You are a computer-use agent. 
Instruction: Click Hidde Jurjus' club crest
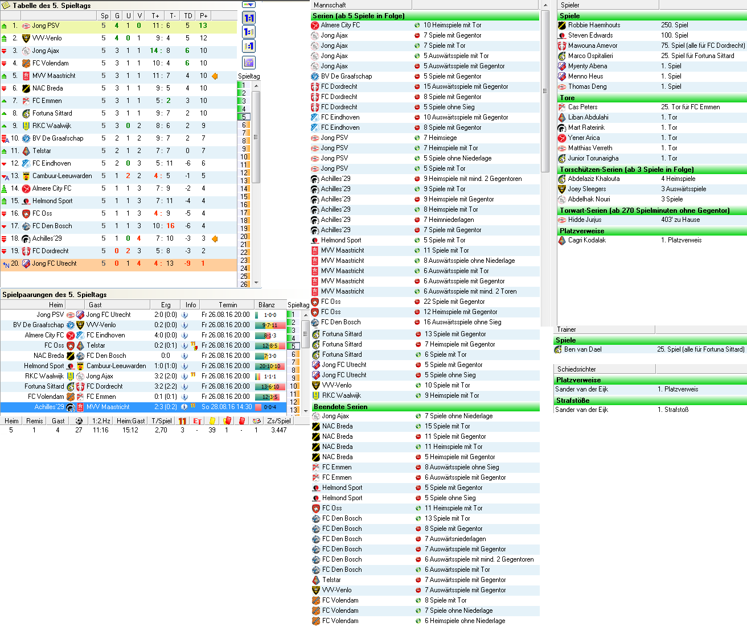pyautogui.click(x=562, y=220)
